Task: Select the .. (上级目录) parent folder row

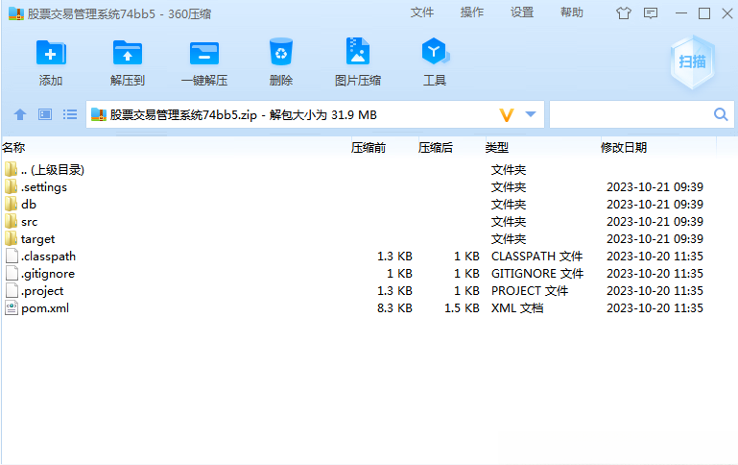Action: pos(369,170)
